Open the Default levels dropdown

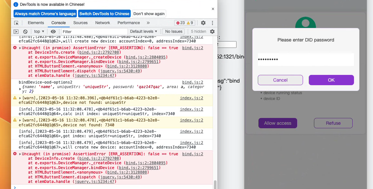click(x=143, y=31)
